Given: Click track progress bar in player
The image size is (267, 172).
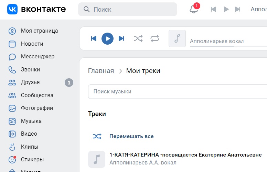Looking at the screenshot, I should click(228, 46).
